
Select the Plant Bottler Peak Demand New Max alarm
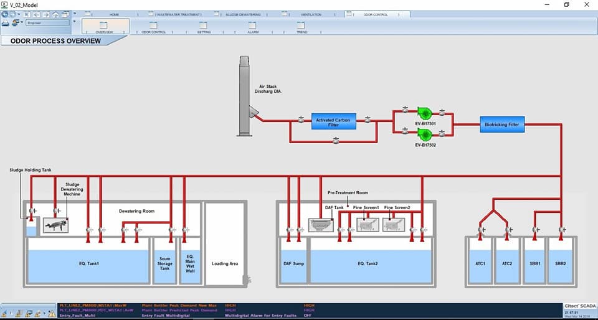click(178, 306)
